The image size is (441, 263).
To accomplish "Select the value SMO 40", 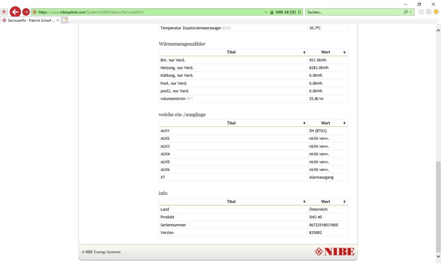I will pos(316,217).
